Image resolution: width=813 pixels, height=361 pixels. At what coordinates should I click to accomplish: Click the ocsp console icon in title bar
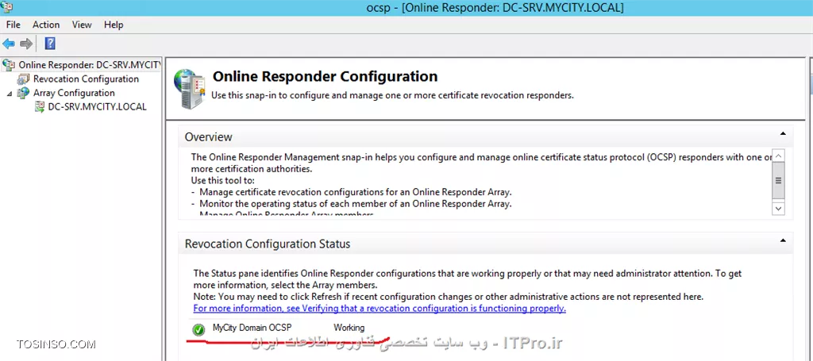pos(7,6)
